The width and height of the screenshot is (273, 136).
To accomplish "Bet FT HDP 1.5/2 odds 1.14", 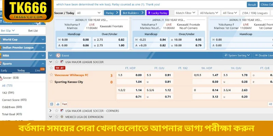I will (x=130, y=90).
